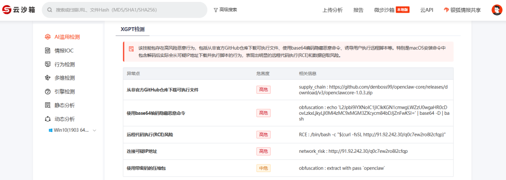Click the warning icon in the red alert box
Image resolution: width=506 pixels, height=180 pixels.
click(x=131, y=49)
